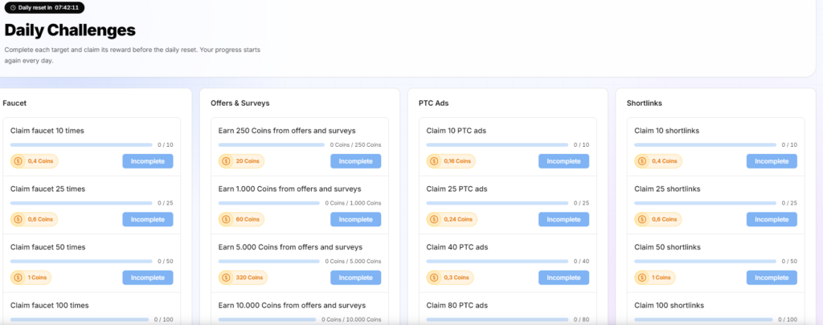Viewport: 823px width, 325px height.
Task: Click the coin icon beside 0,16 Coins reward
Action: coord(434,161)
